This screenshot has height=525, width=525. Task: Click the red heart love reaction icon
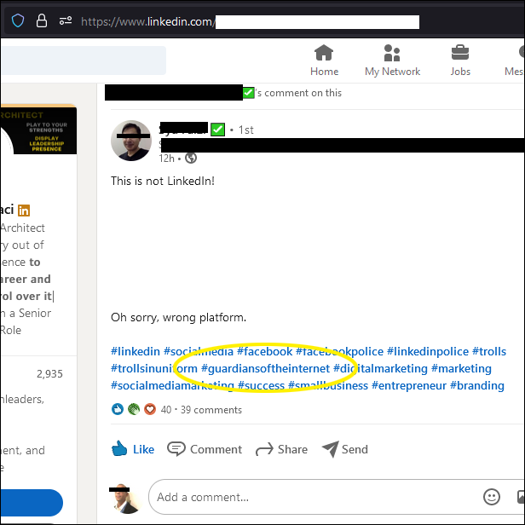pos(150,409)
